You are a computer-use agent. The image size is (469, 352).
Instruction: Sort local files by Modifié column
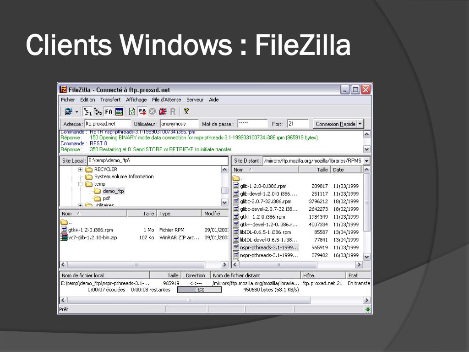215,214
